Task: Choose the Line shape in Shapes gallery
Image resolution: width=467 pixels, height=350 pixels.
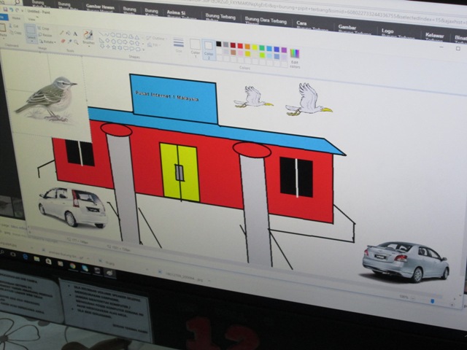Action: pyautogui.click(x=101, y=34)
